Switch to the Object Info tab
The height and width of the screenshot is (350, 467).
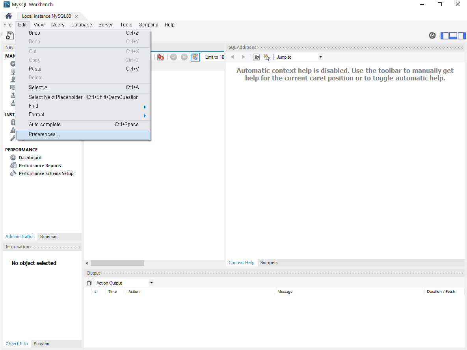[17, 344]
